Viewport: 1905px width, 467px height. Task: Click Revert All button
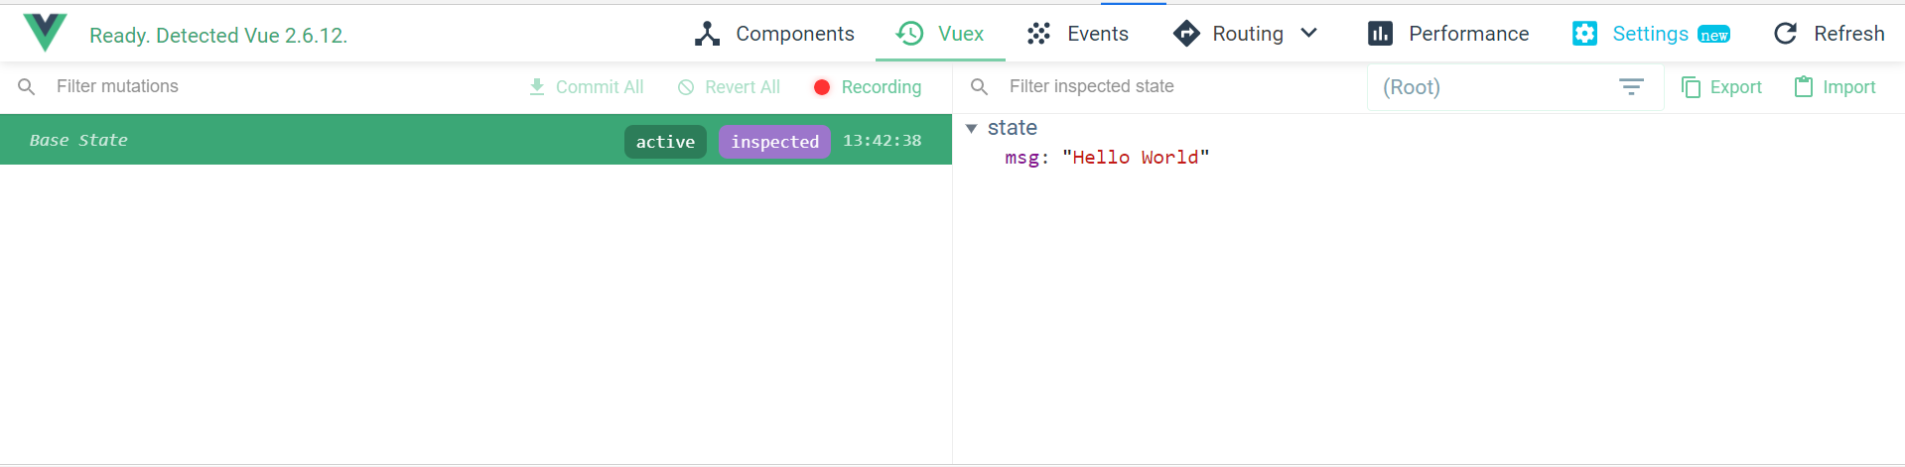pos(729,87)
